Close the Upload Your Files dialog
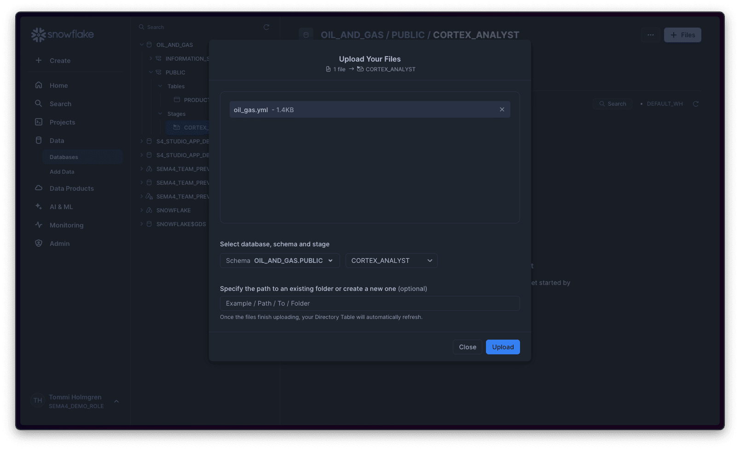This screenshot has height=449, width=740. [x=467, y=347]
